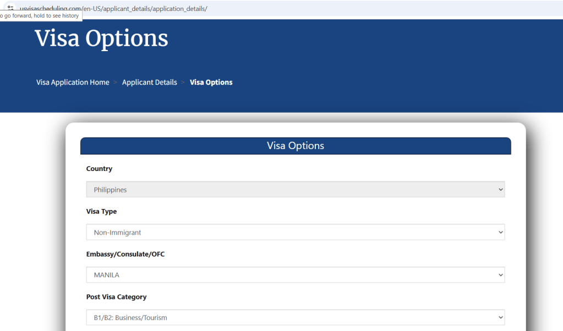Expand the Visa Type dropdown showing Non-Immigrant
This screenshot has width=563, height=331.
click(x=295, y=233)
